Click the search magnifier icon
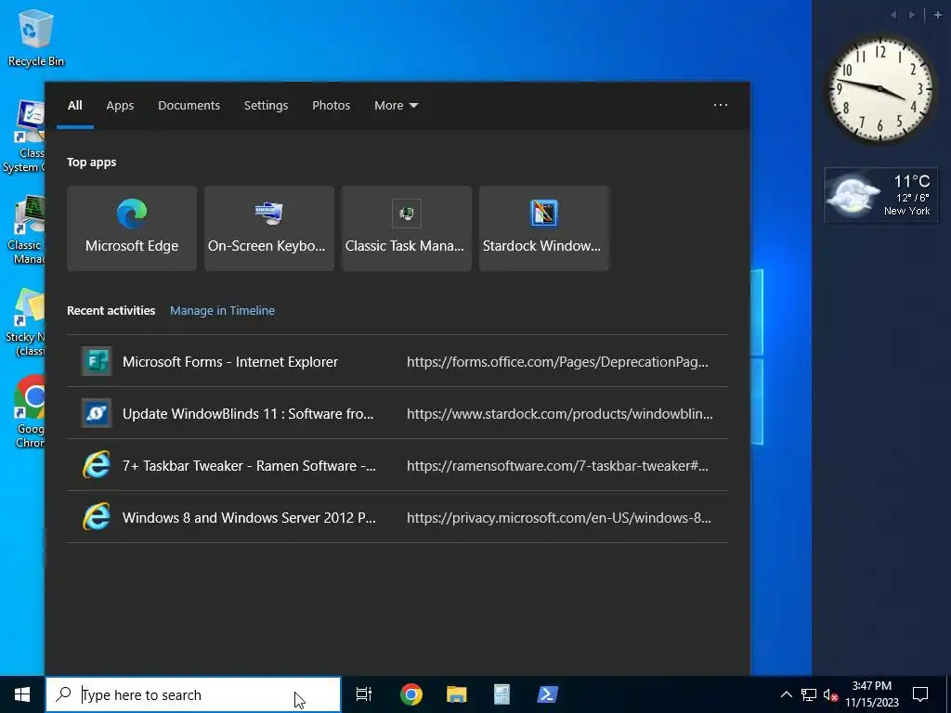951x713 pixels. point(63,694)
